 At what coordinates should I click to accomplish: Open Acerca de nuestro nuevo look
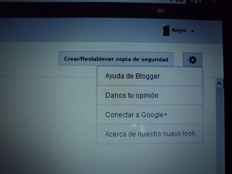point(149,134)
